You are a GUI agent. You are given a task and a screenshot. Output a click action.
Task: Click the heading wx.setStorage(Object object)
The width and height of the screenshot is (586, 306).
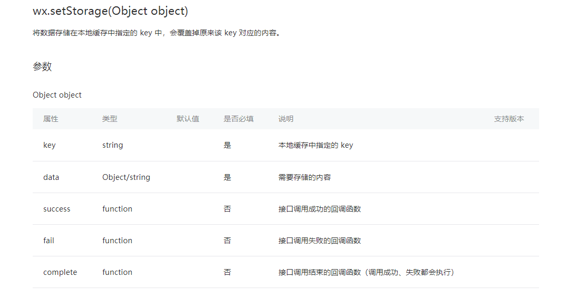pos(110,11)
